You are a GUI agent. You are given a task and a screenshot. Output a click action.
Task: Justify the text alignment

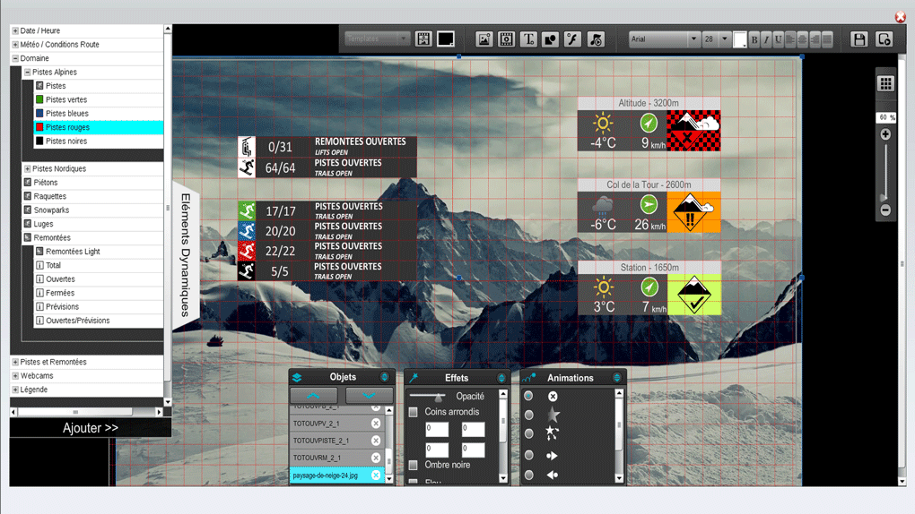pos(827,39)
